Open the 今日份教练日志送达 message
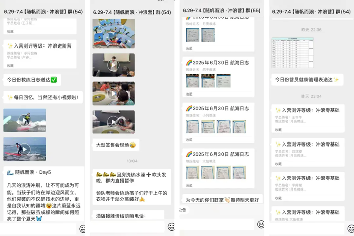The height and width of the screenshot is (236, 354). click(31, 80)
